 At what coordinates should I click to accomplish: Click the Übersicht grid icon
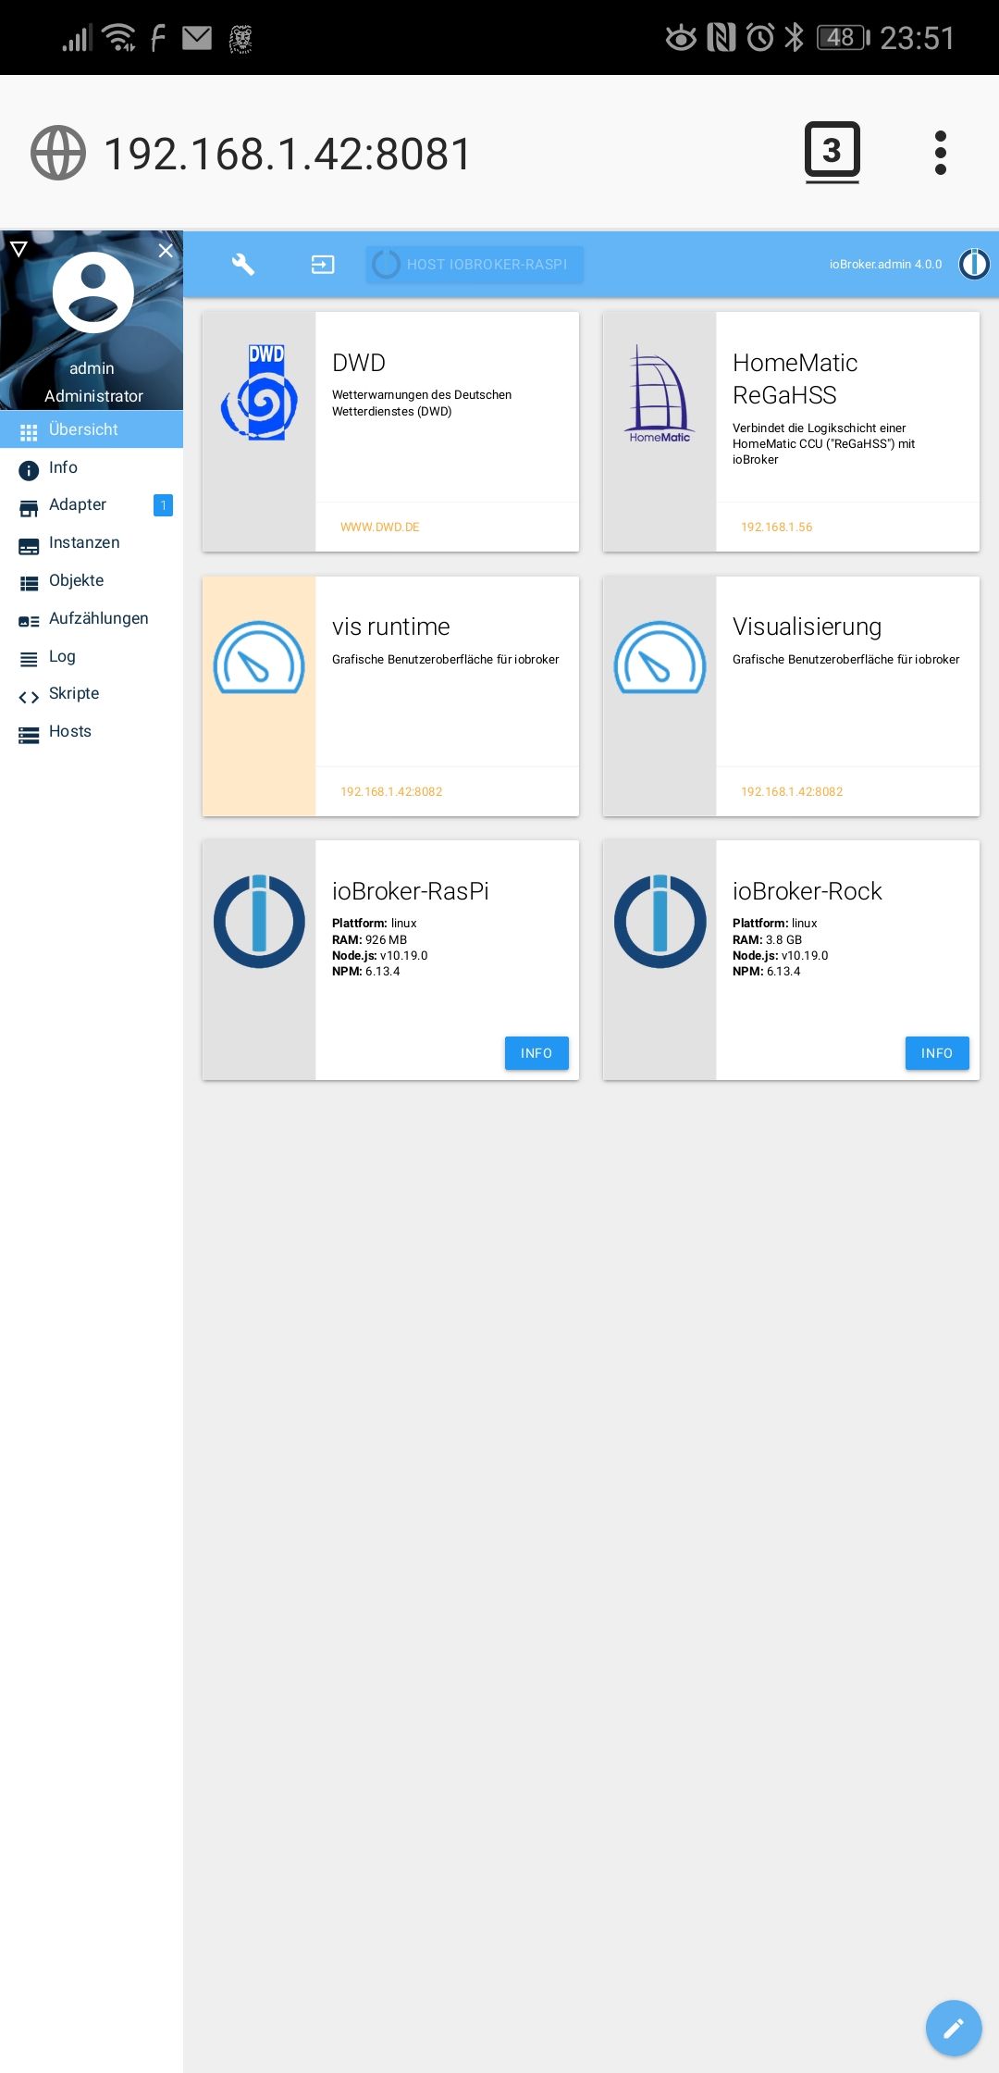click(x=29, y=432)
